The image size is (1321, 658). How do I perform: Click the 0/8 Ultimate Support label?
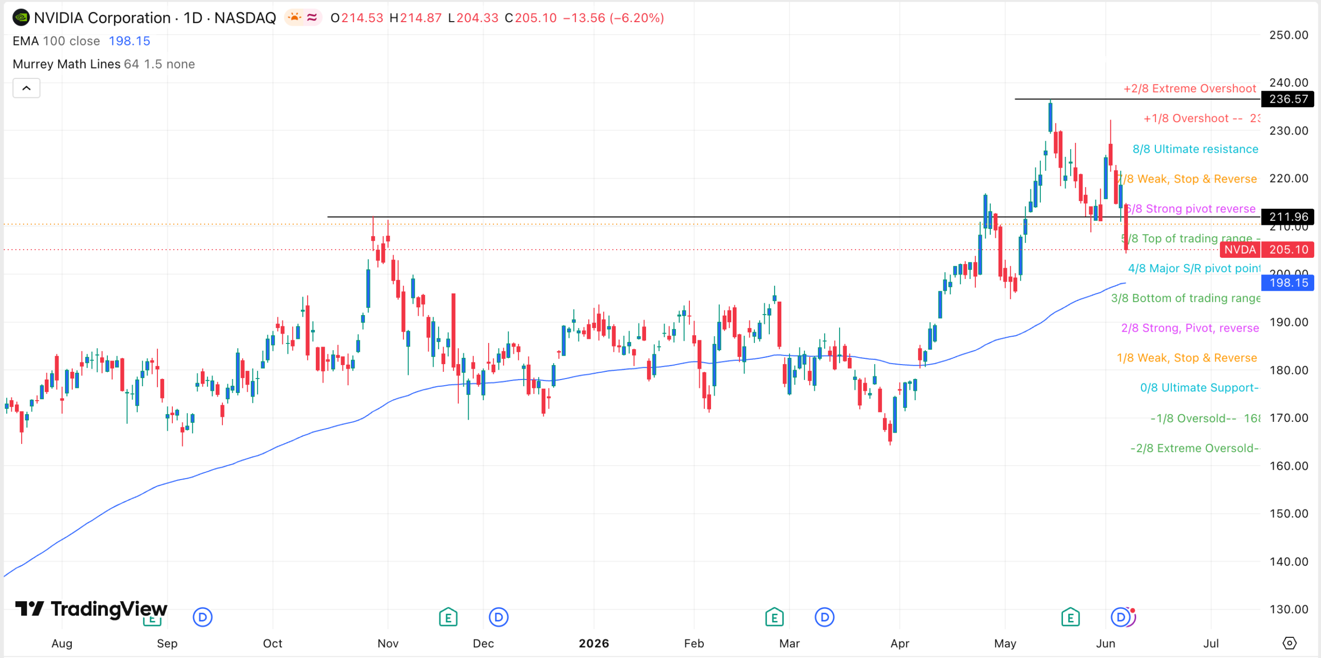1199,388
